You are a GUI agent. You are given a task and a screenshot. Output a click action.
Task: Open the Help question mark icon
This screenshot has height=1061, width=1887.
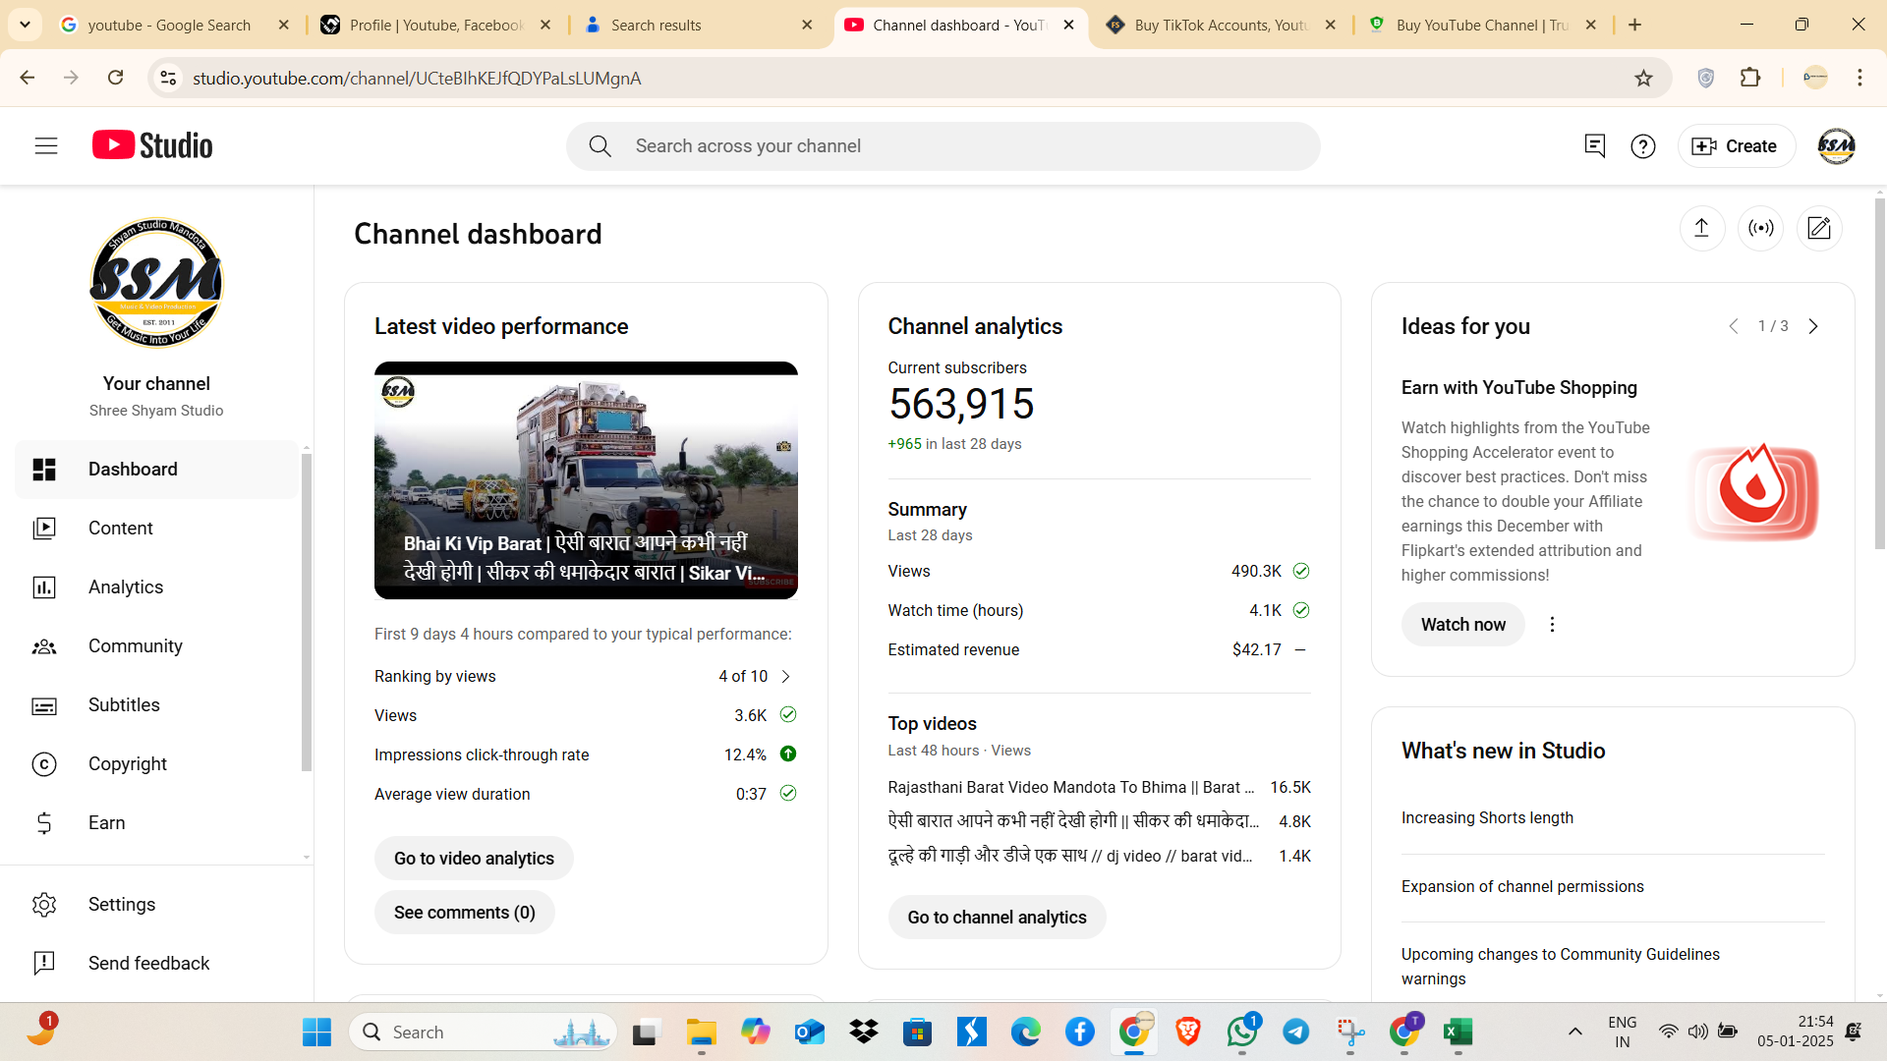pos(1643,146)
